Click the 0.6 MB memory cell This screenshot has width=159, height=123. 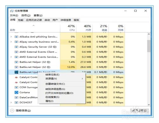point(84,52)
